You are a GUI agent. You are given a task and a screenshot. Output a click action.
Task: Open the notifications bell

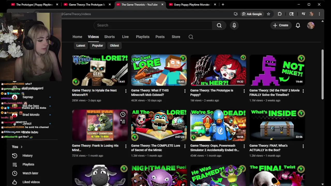tap(298, 25)
